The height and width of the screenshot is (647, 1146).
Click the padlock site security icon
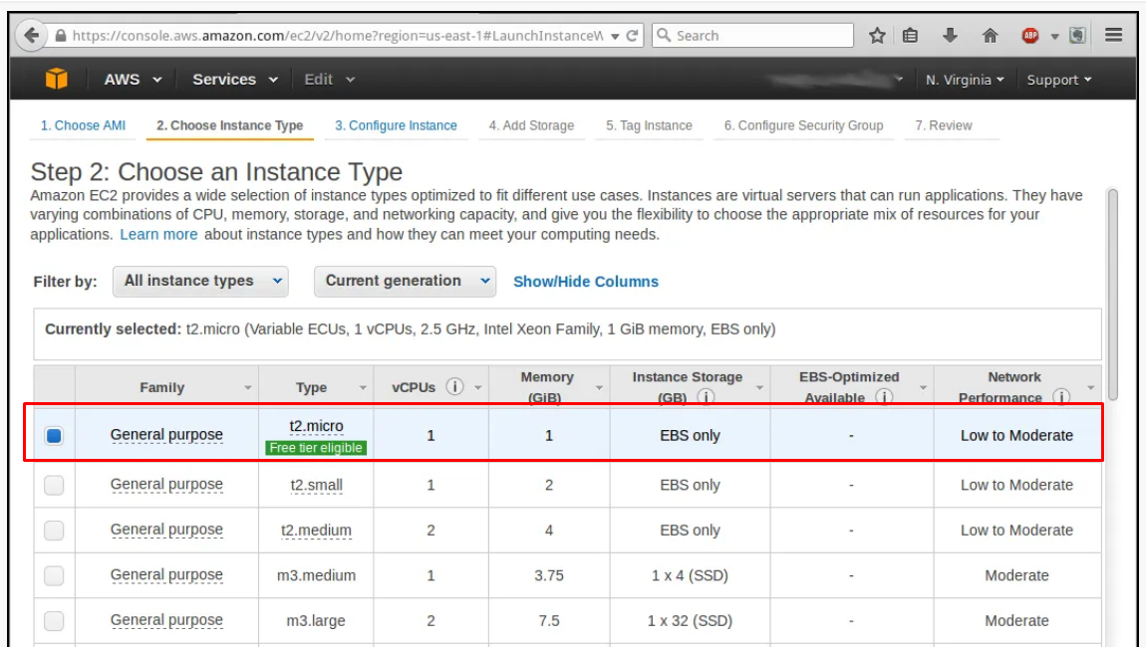coord(61,35)
